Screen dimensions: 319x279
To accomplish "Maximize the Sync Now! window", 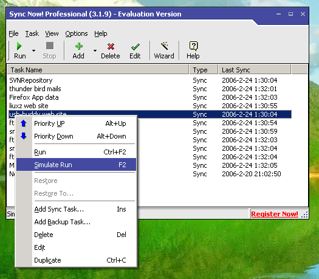I will [290, 14].
